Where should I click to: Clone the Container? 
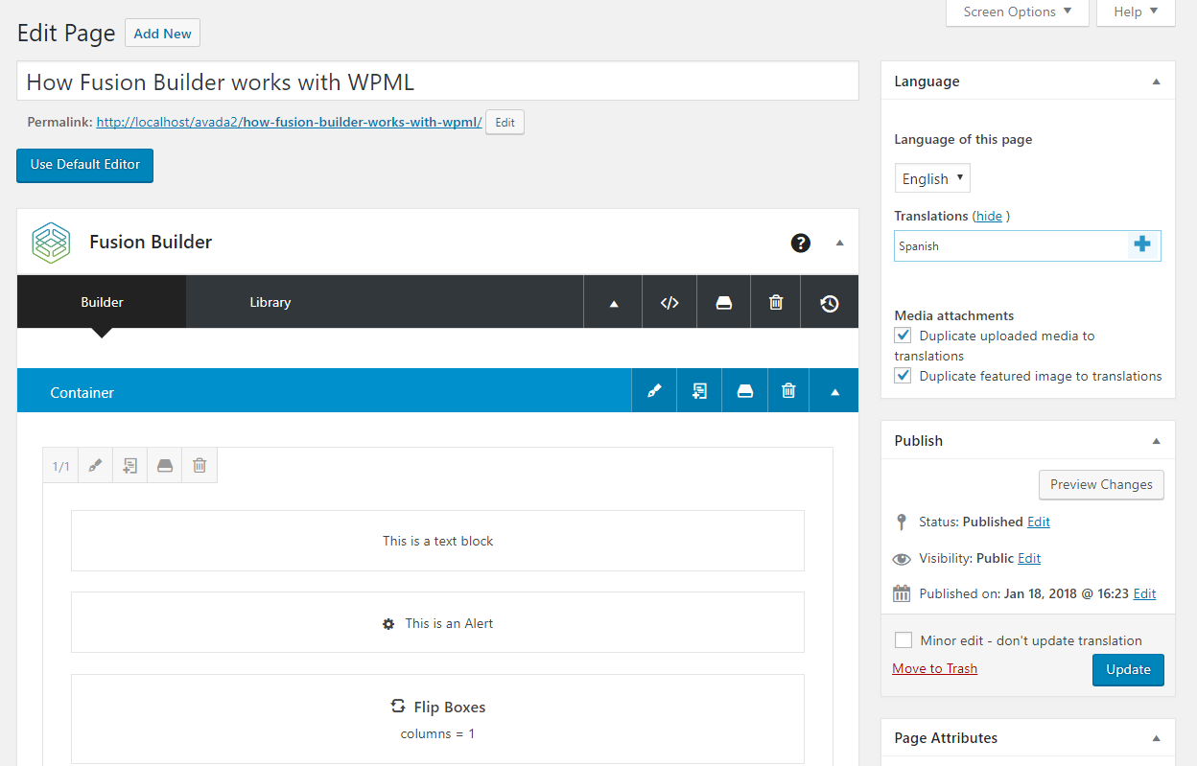699,391
